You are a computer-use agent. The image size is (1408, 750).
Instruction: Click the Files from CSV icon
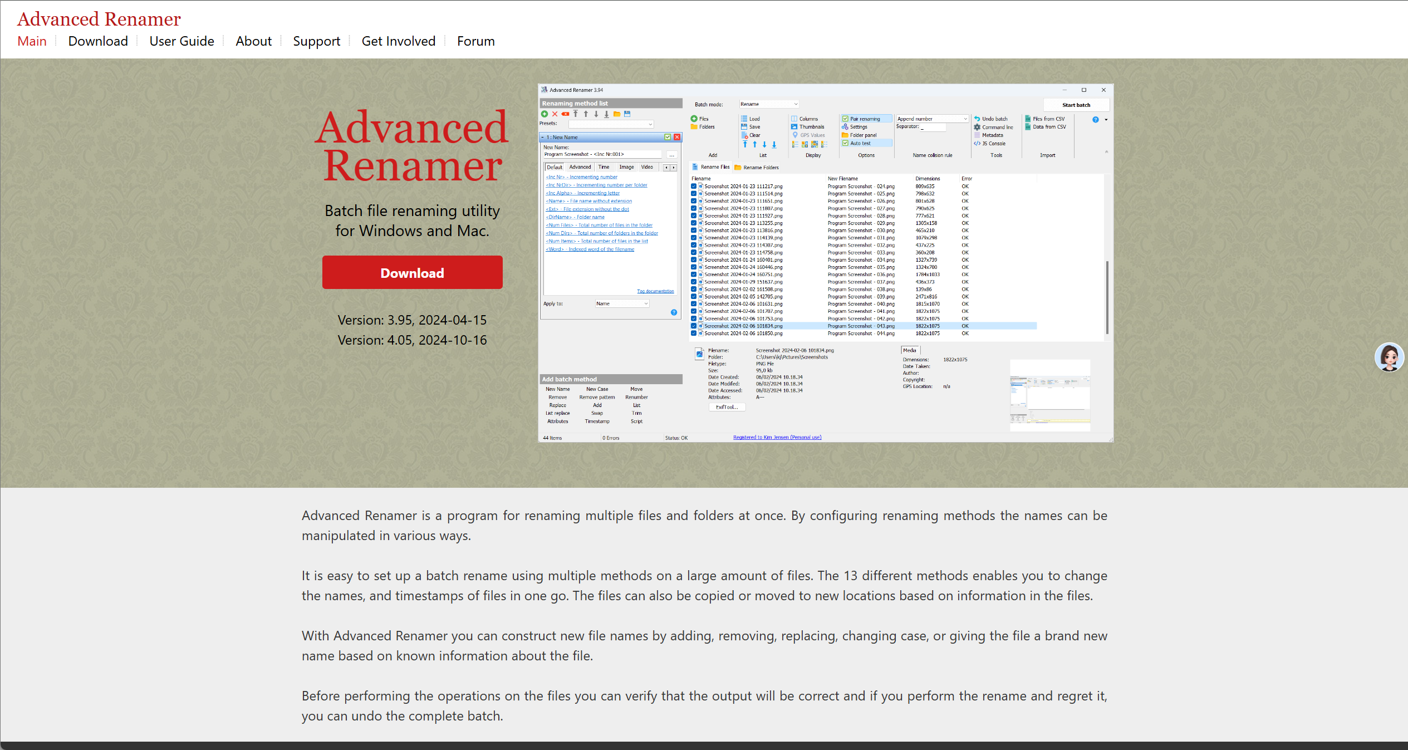coord(1028,119)
